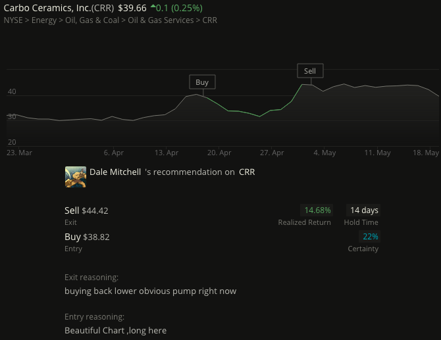
Task: Click the Sell marker on the chart
Action: click(x=310, y=71)
